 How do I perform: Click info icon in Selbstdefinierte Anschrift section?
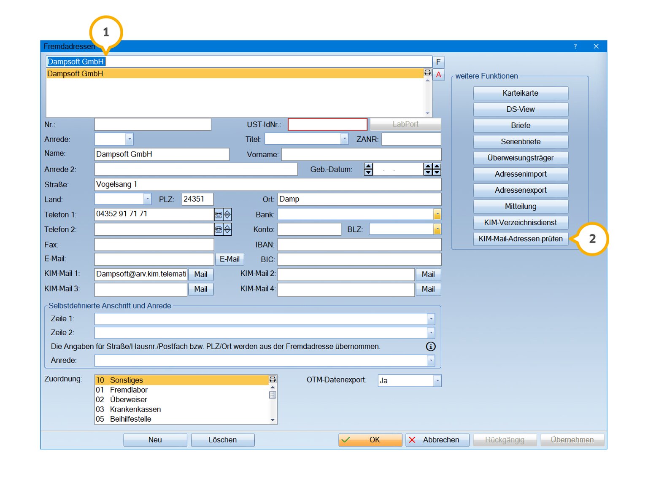[431, 347]
